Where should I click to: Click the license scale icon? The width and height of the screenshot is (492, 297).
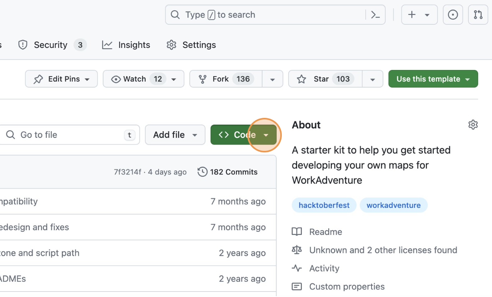point(297,250)
